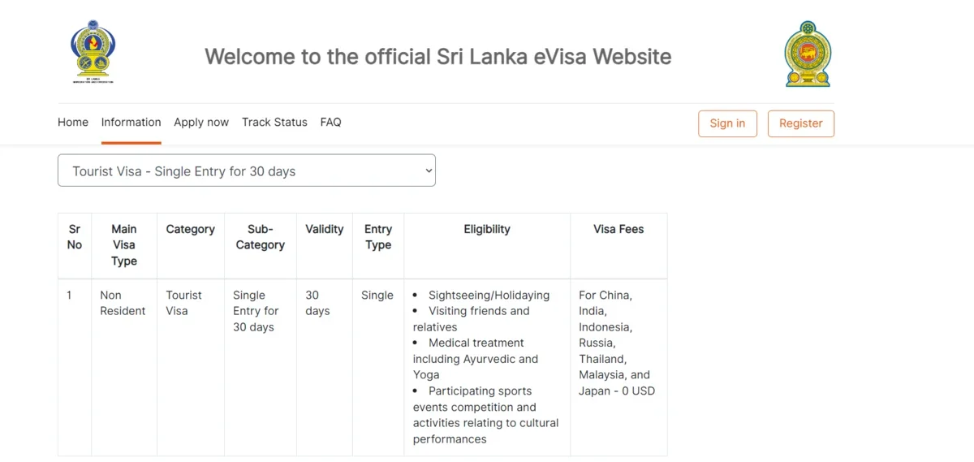Click the Non Resident table cell
The image size is (974, 462).
tap(123, 303)
